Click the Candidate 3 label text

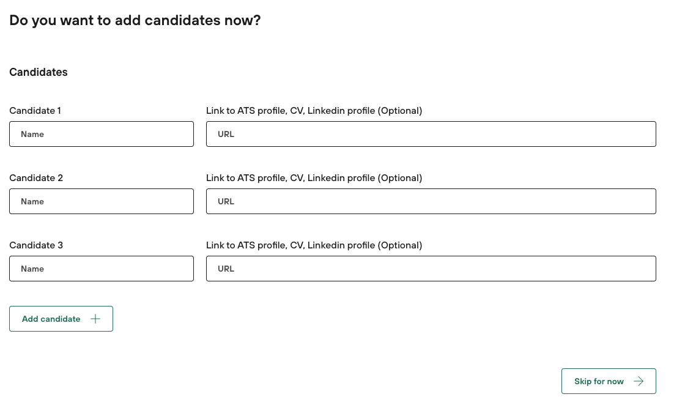click(36, 245)
